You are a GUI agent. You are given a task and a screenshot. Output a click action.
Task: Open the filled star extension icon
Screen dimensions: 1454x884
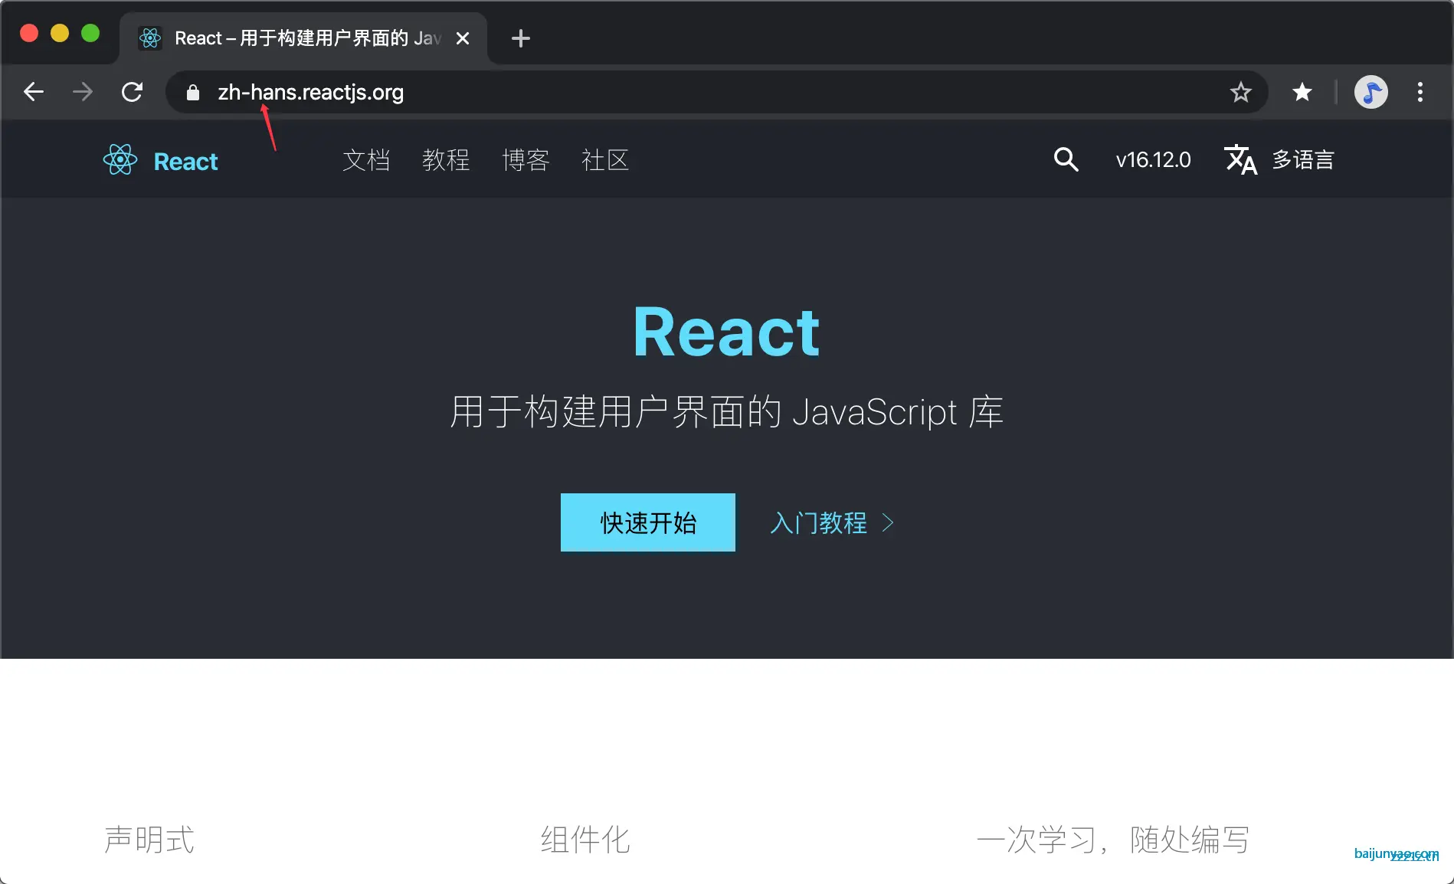(x=1302, y=92)
